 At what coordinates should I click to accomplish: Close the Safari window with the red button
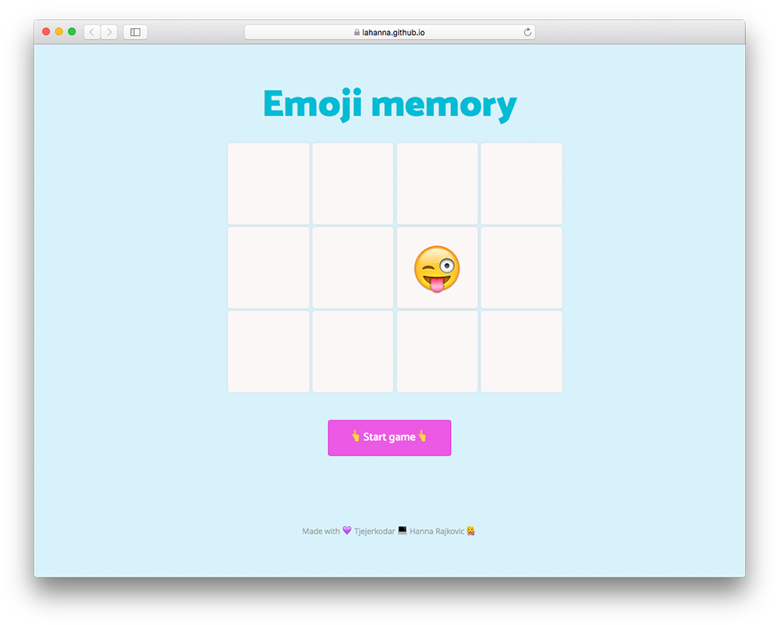(x=46, y=32)
